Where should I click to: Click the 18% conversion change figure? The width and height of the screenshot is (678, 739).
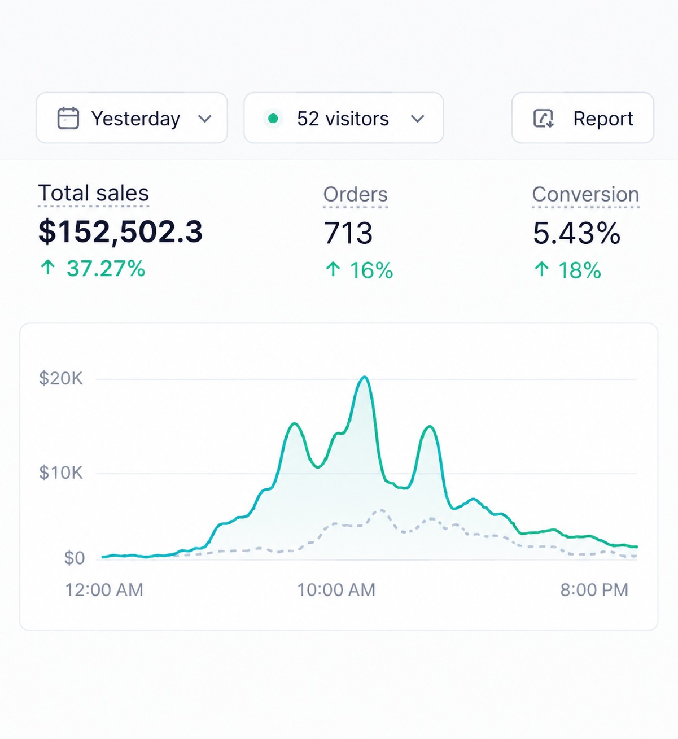coord(579,270)
